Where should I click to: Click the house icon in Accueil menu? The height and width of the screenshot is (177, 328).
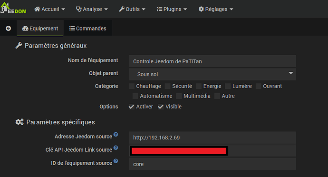click(37, 9)
